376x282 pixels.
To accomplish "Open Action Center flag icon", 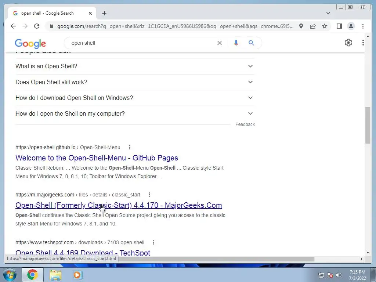I will click(330, 275).
